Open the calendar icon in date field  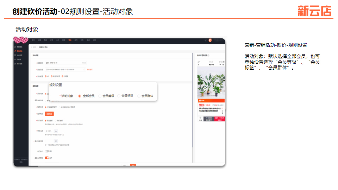point(84,70)
